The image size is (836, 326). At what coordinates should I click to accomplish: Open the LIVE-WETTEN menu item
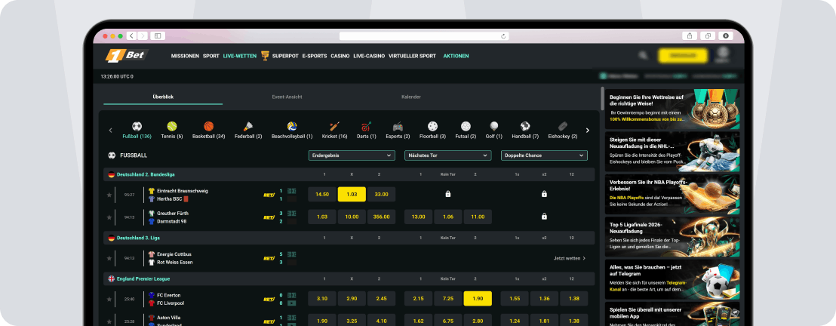[x=240, y=56]
